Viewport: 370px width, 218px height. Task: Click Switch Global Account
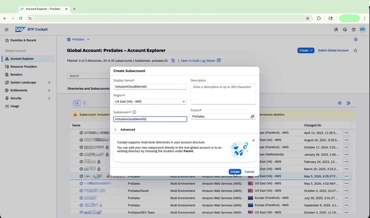pos(333,50)
